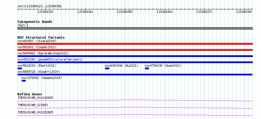Click ruler position 133384330

coord(45,12)
